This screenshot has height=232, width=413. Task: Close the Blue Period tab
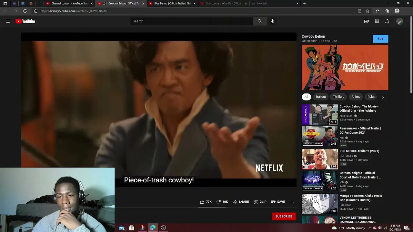coord(195,4)
